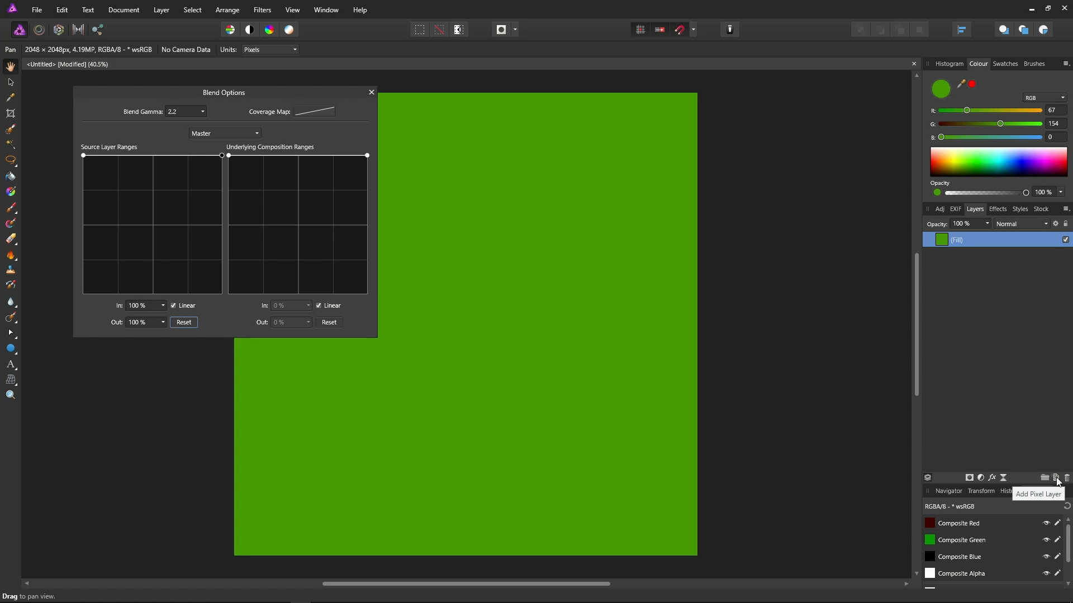Viewport: 1073px width, 603px height.
Task: Click Reset under Source Layer Ranges
Action: click(184, 322)
